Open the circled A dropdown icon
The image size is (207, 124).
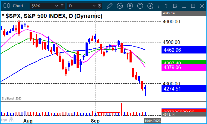150,6
